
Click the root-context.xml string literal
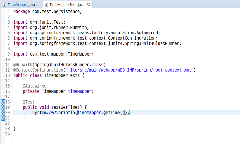coord(129,70)
